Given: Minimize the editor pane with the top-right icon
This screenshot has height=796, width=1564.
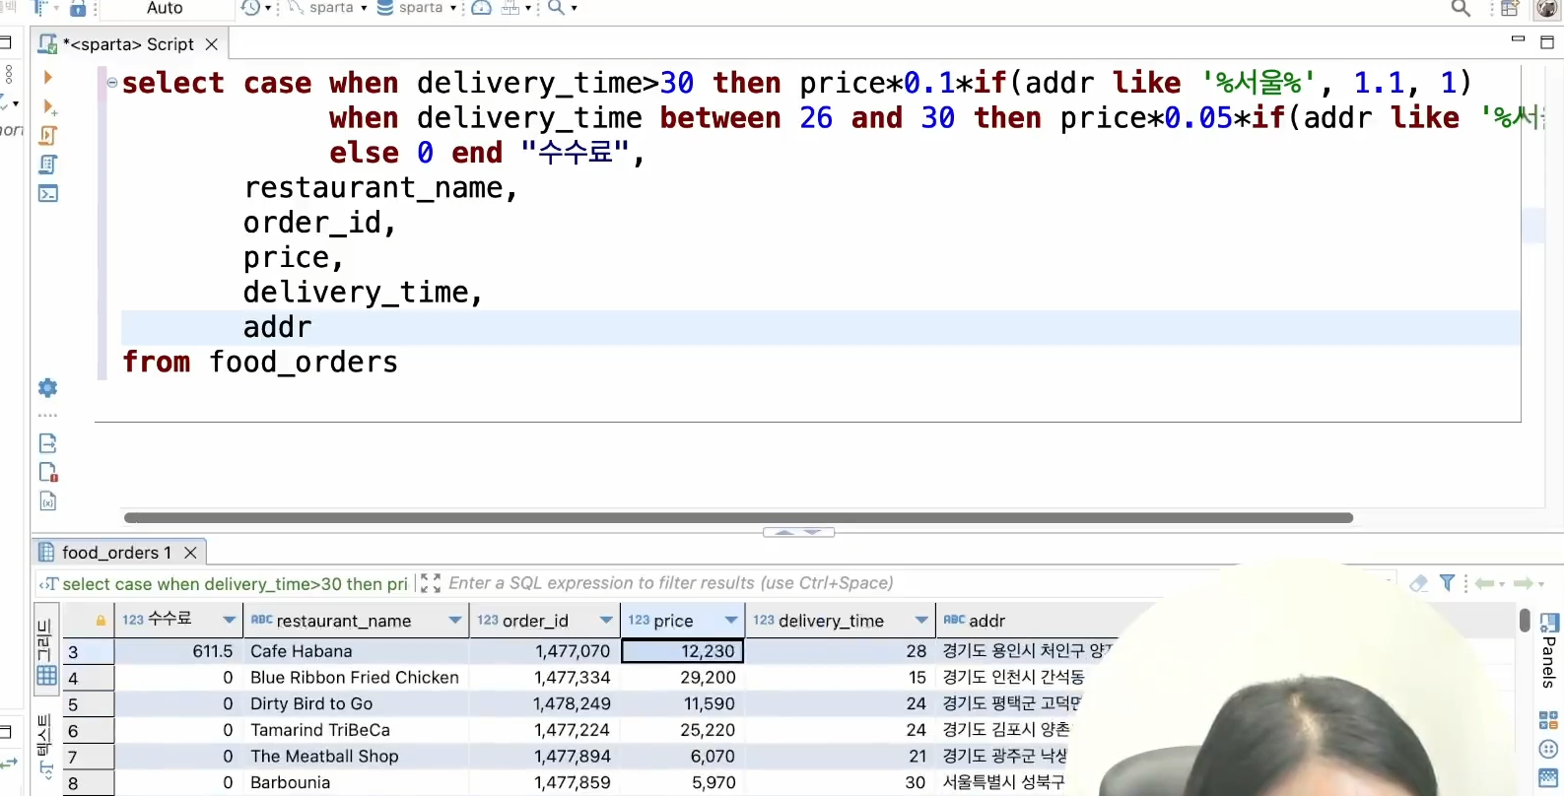Looking at the screenshot, I should coord(1518,40).
